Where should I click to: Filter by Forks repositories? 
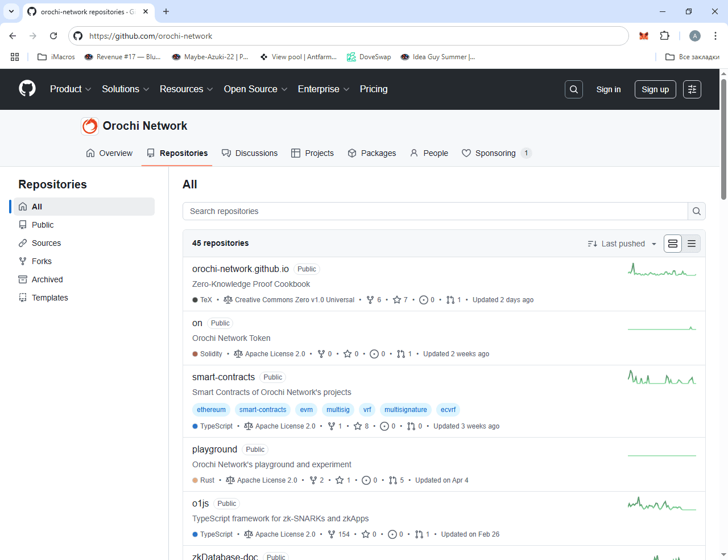pyautogui.click(x=84, y=261)
